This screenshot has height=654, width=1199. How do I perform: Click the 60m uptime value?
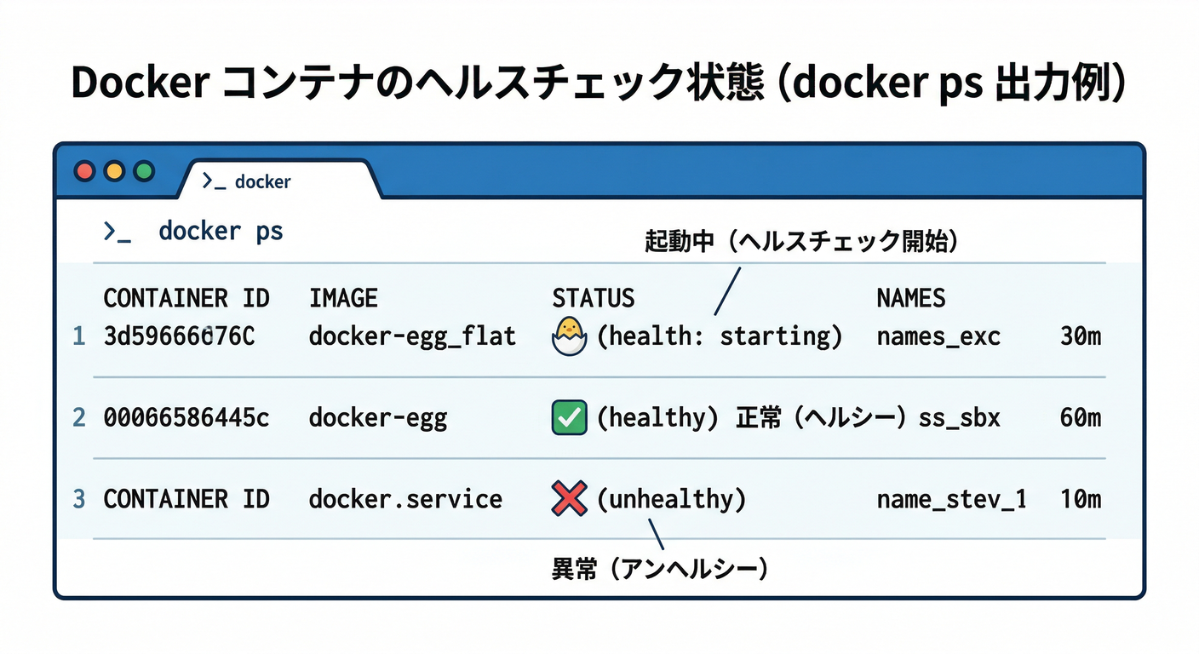[1083, 416]
